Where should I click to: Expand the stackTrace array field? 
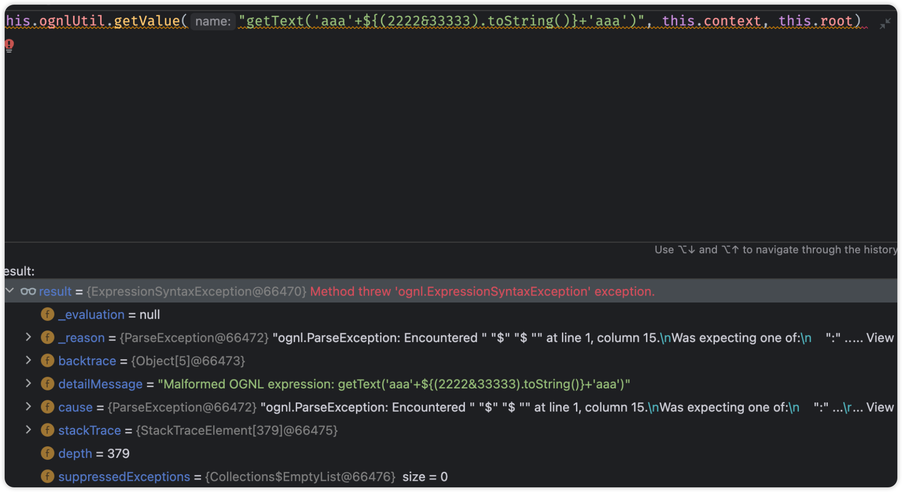tap(28, 430)
